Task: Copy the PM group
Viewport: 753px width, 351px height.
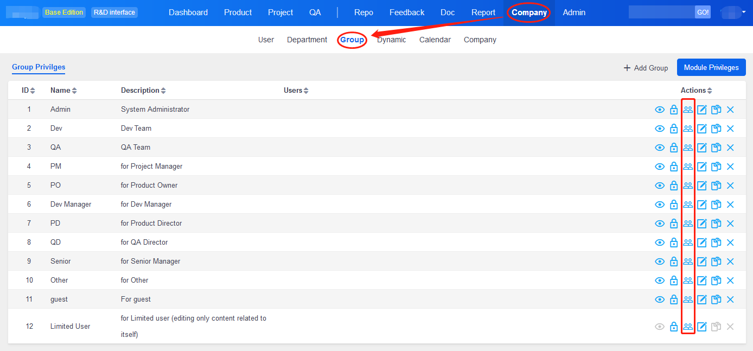Action: [716, 167]
